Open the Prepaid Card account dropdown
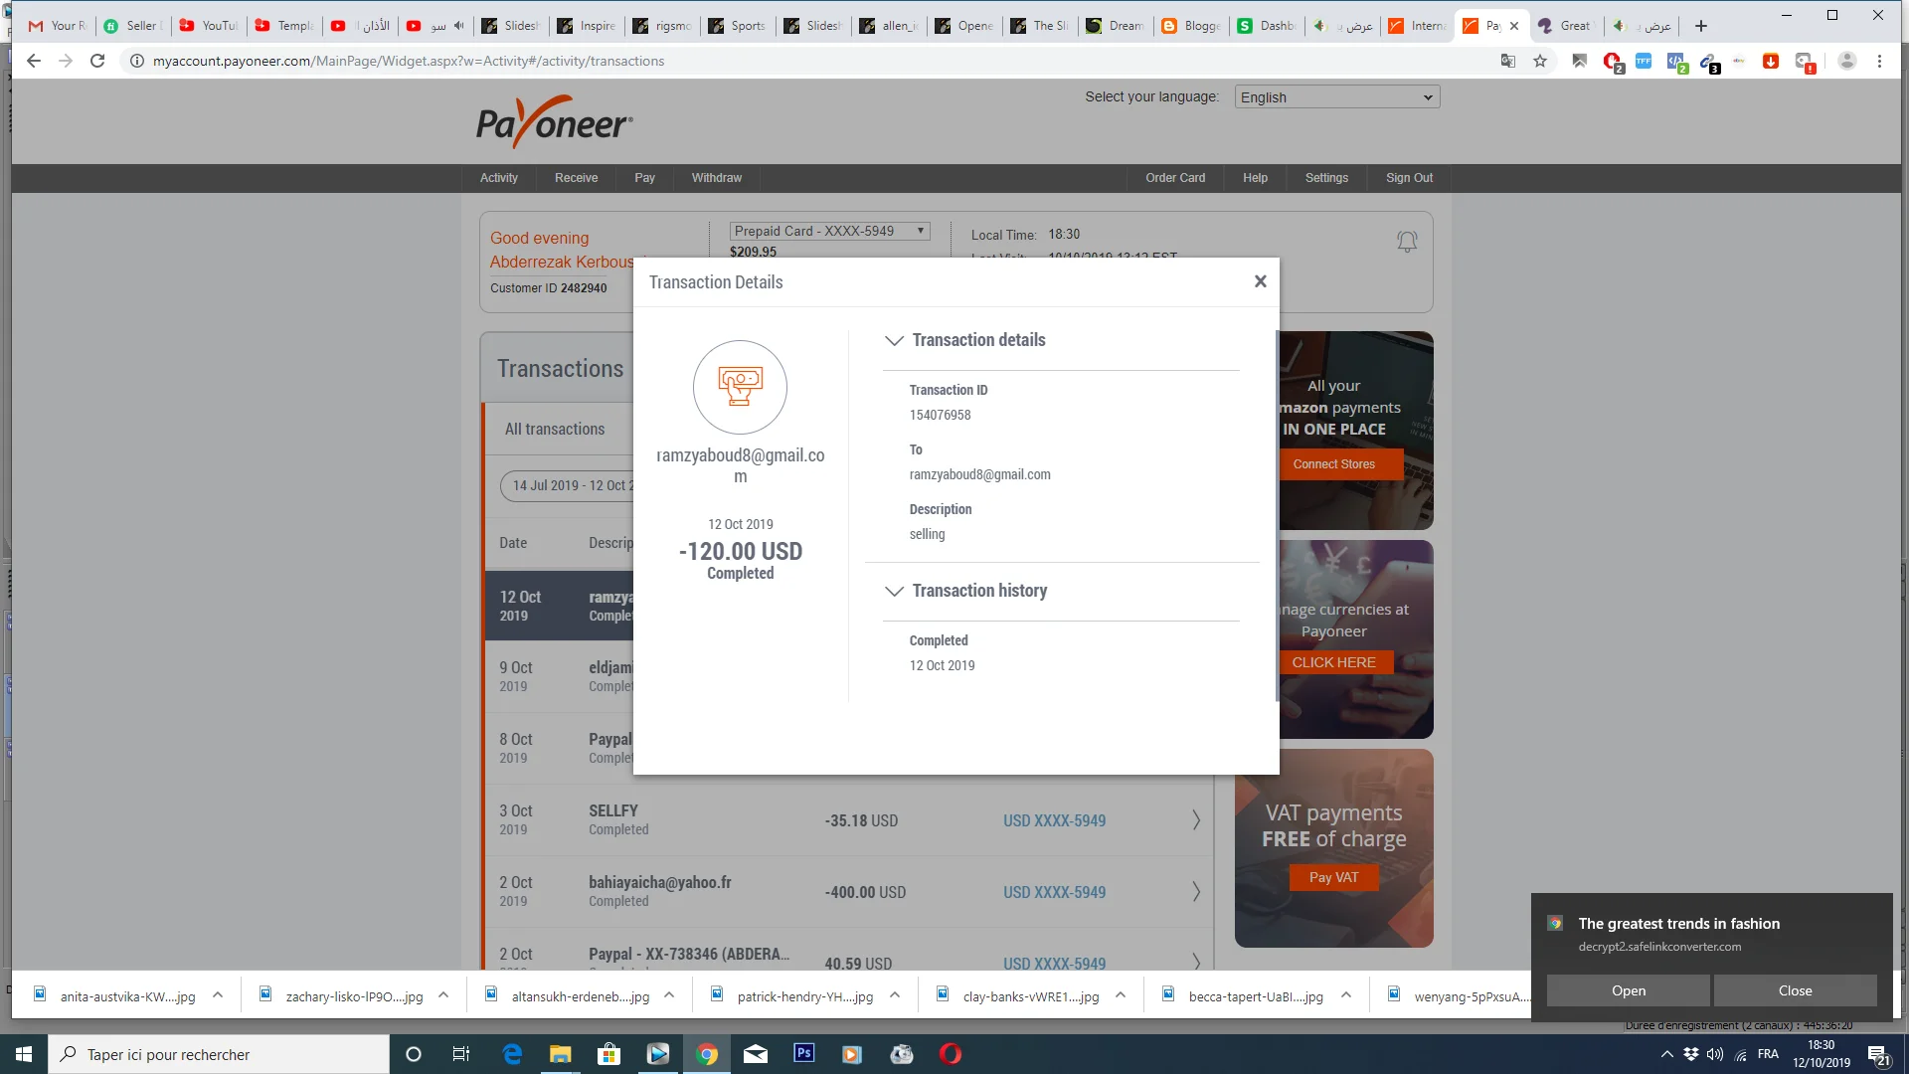1909x1074 pixels. pos(829,231)
